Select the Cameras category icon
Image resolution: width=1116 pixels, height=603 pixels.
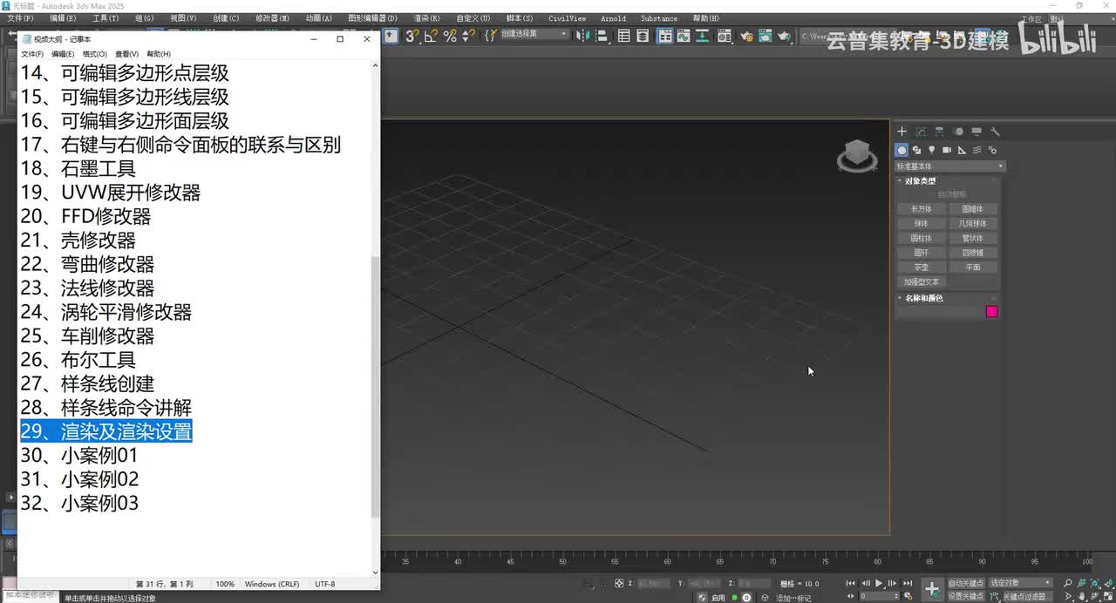click(x=947, y=150)
